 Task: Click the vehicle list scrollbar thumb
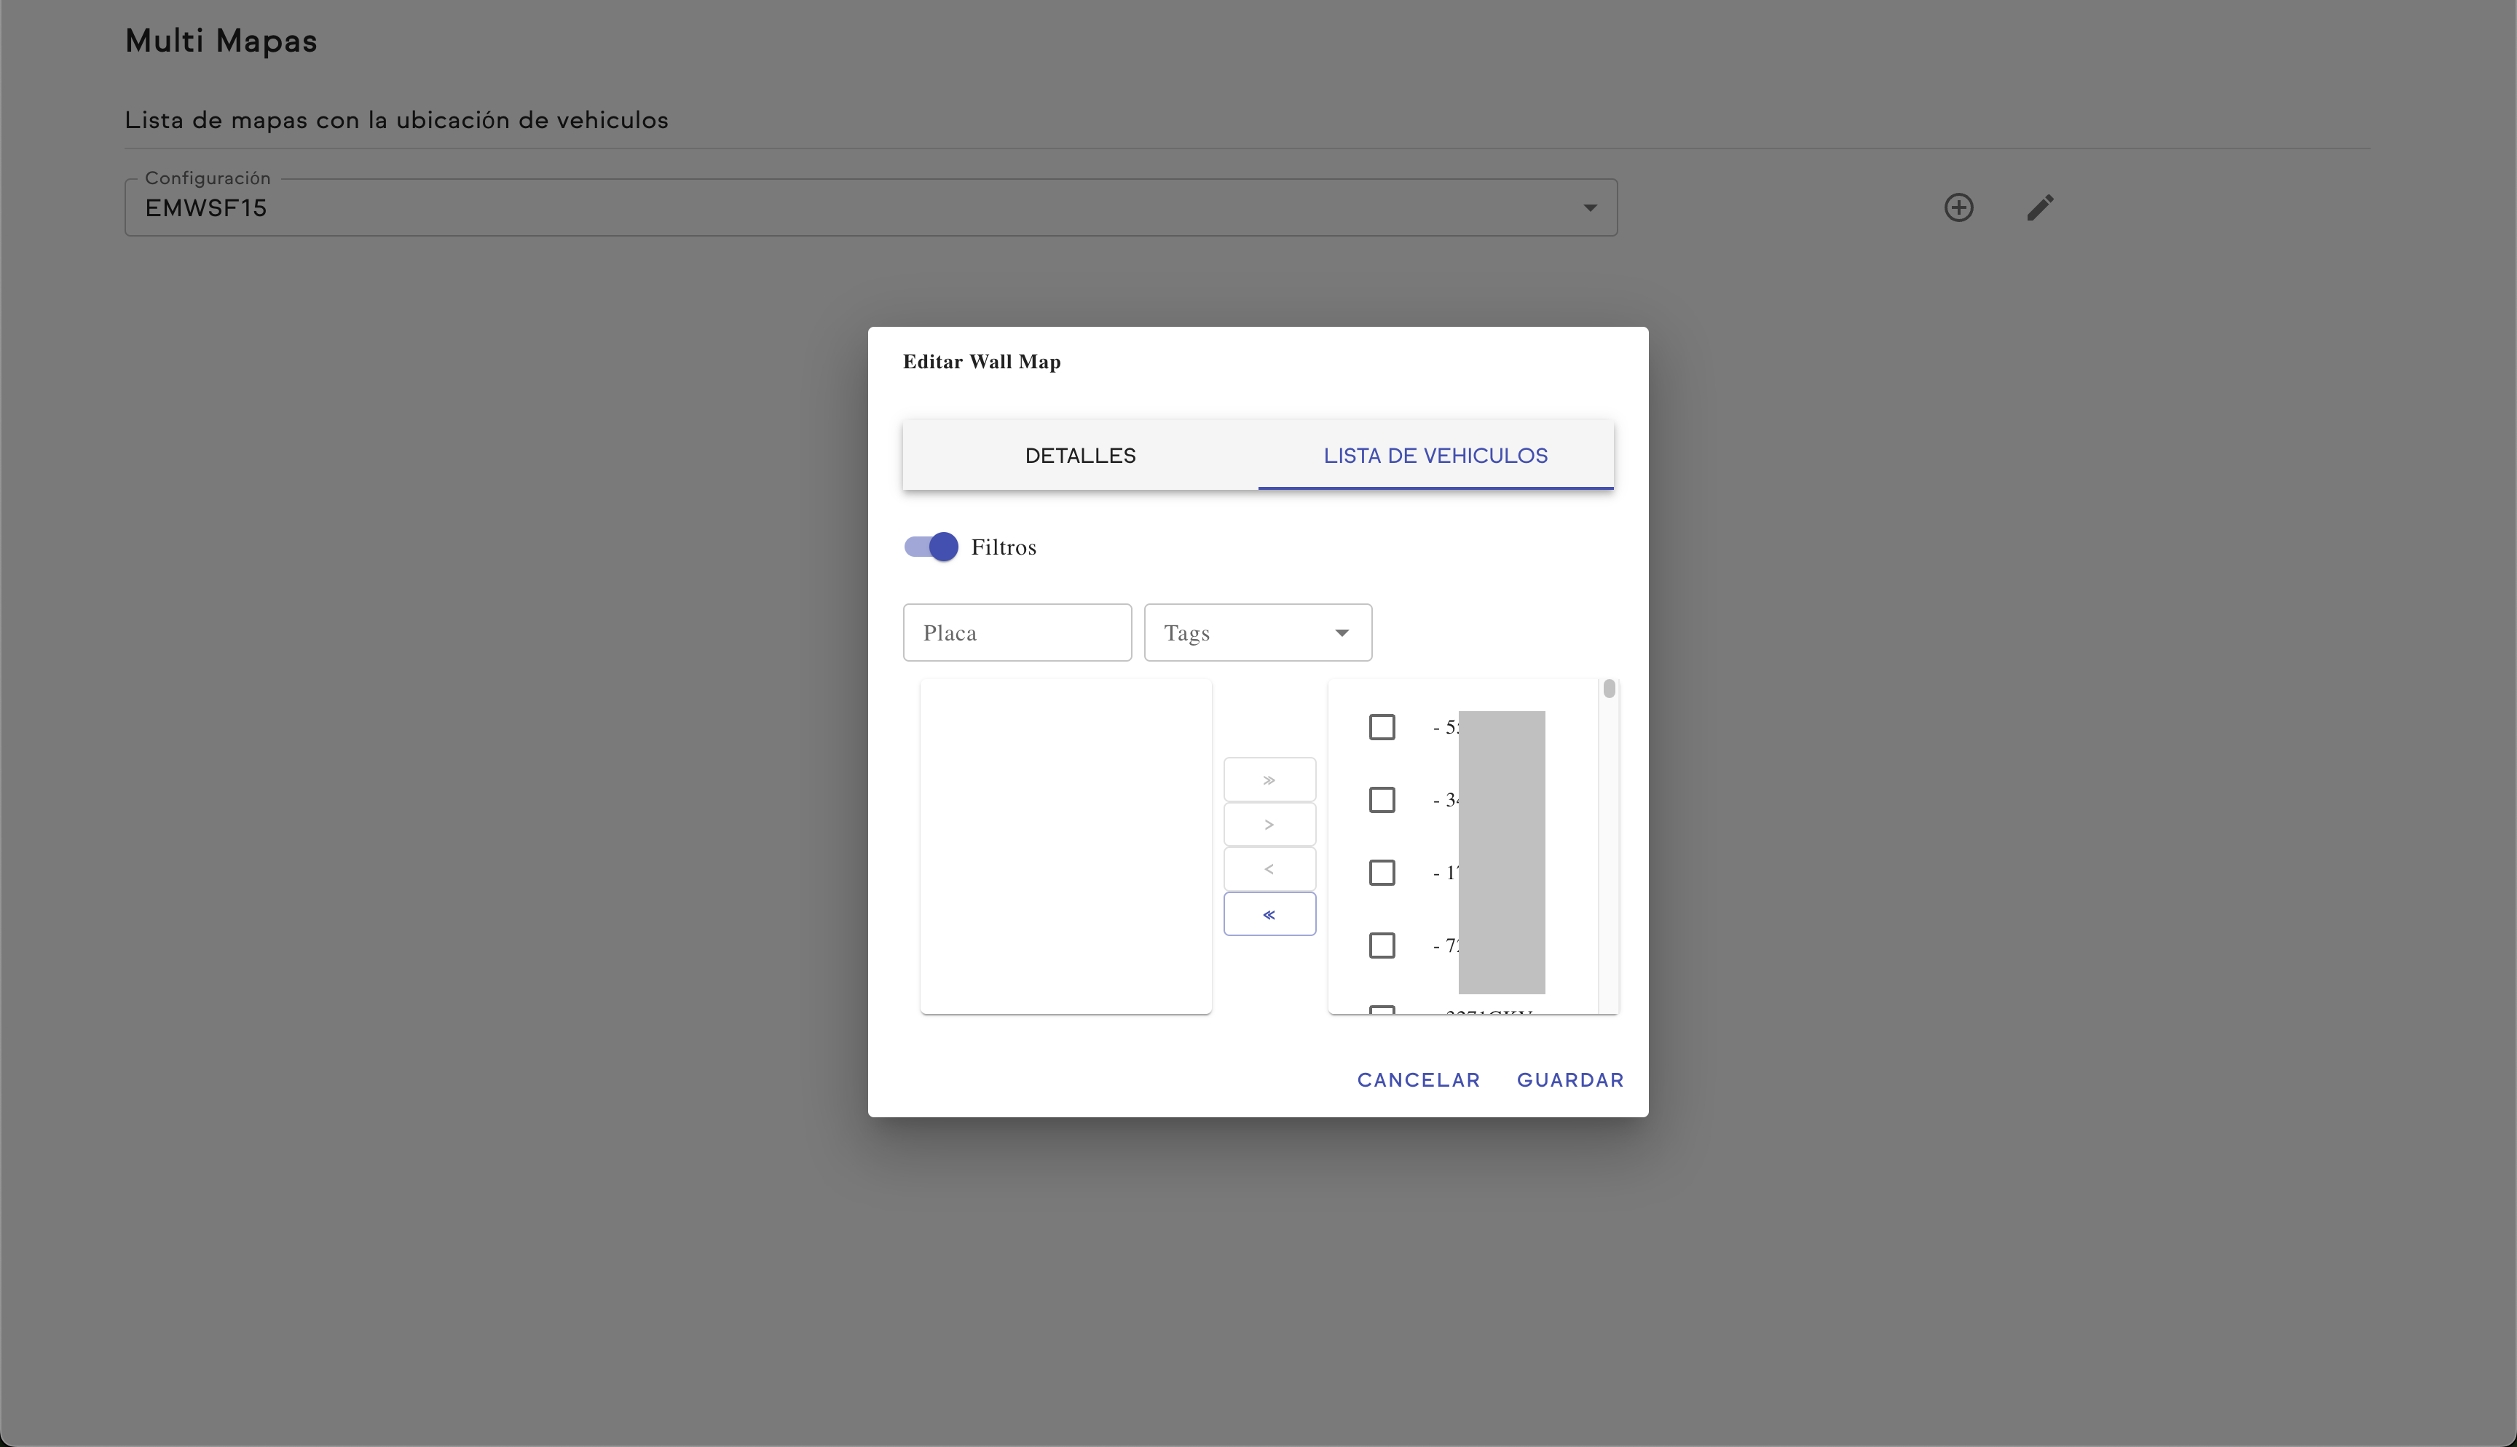pyautogui.click(x=1608, y=689)
